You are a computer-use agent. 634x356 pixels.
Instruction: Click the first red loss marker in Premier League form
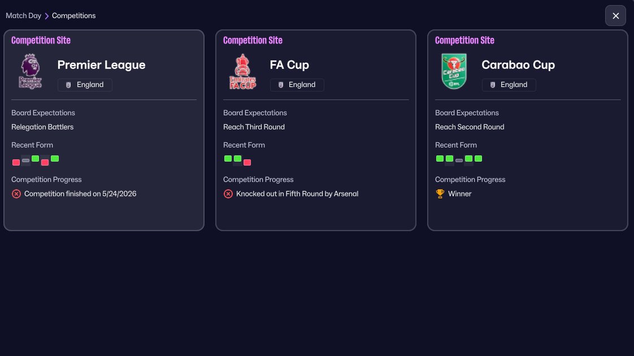[x=16, y=162]
